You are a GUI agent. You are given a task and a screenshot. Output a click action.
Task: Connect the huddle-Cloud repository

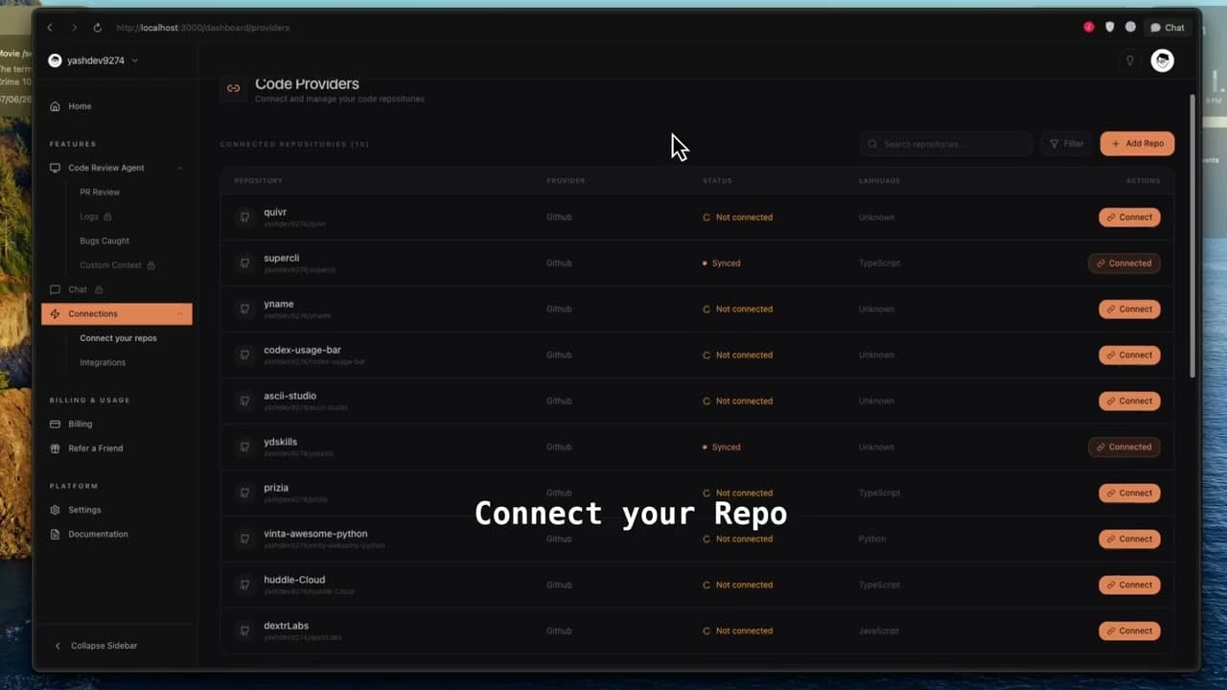(x=1129, y=586)
